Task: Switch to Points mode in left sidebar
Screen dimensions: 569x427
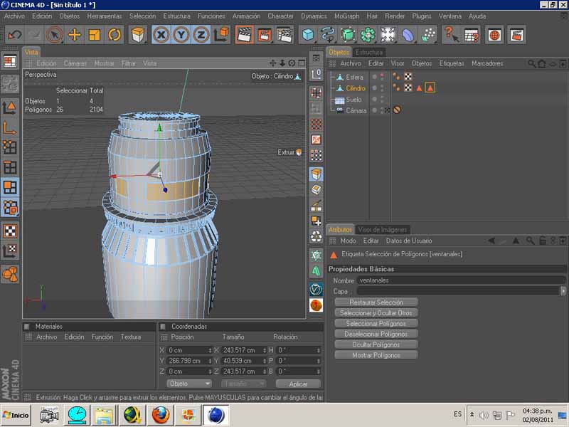Action: (x=10, y=147)
